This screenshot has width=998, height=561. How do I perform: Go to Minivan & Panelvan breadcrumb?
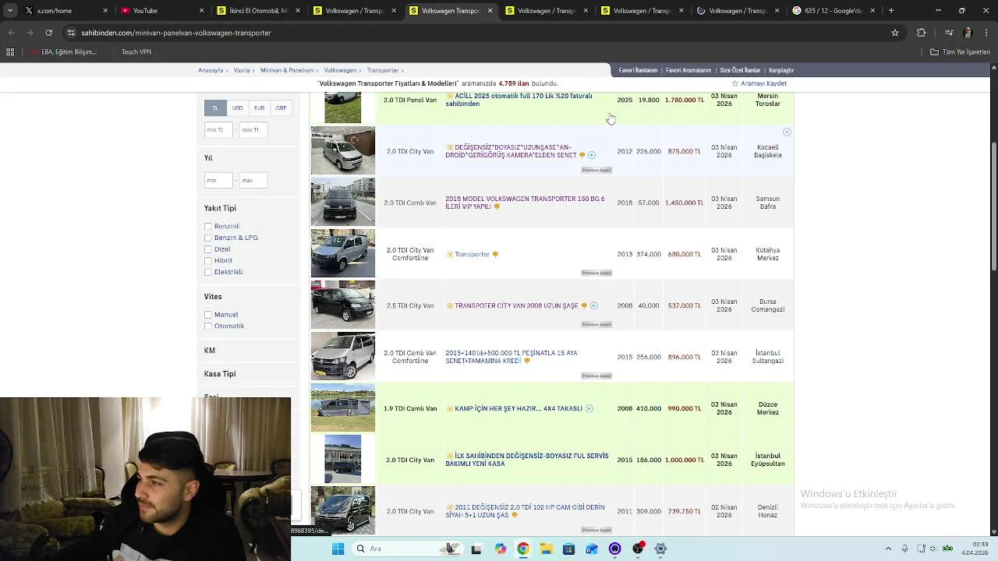click(287, 70)
